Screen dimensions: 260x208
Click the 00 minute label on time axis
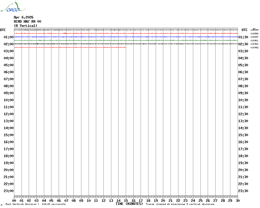14,200
